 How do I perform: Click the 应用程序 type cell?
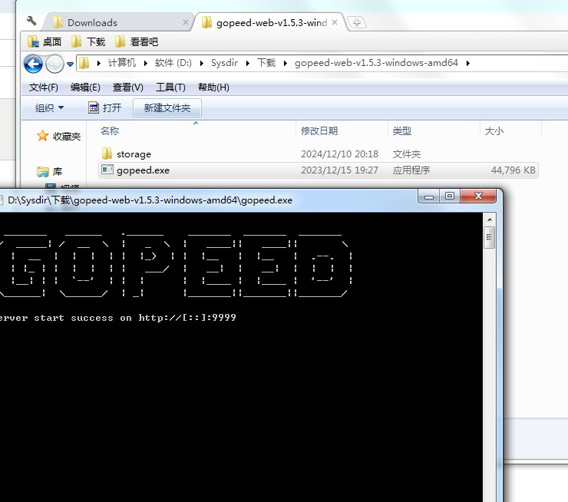click(x=411, y=170)
